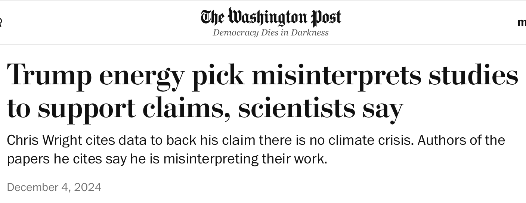Click the word 'studies' in the headline

click(473, 75)
